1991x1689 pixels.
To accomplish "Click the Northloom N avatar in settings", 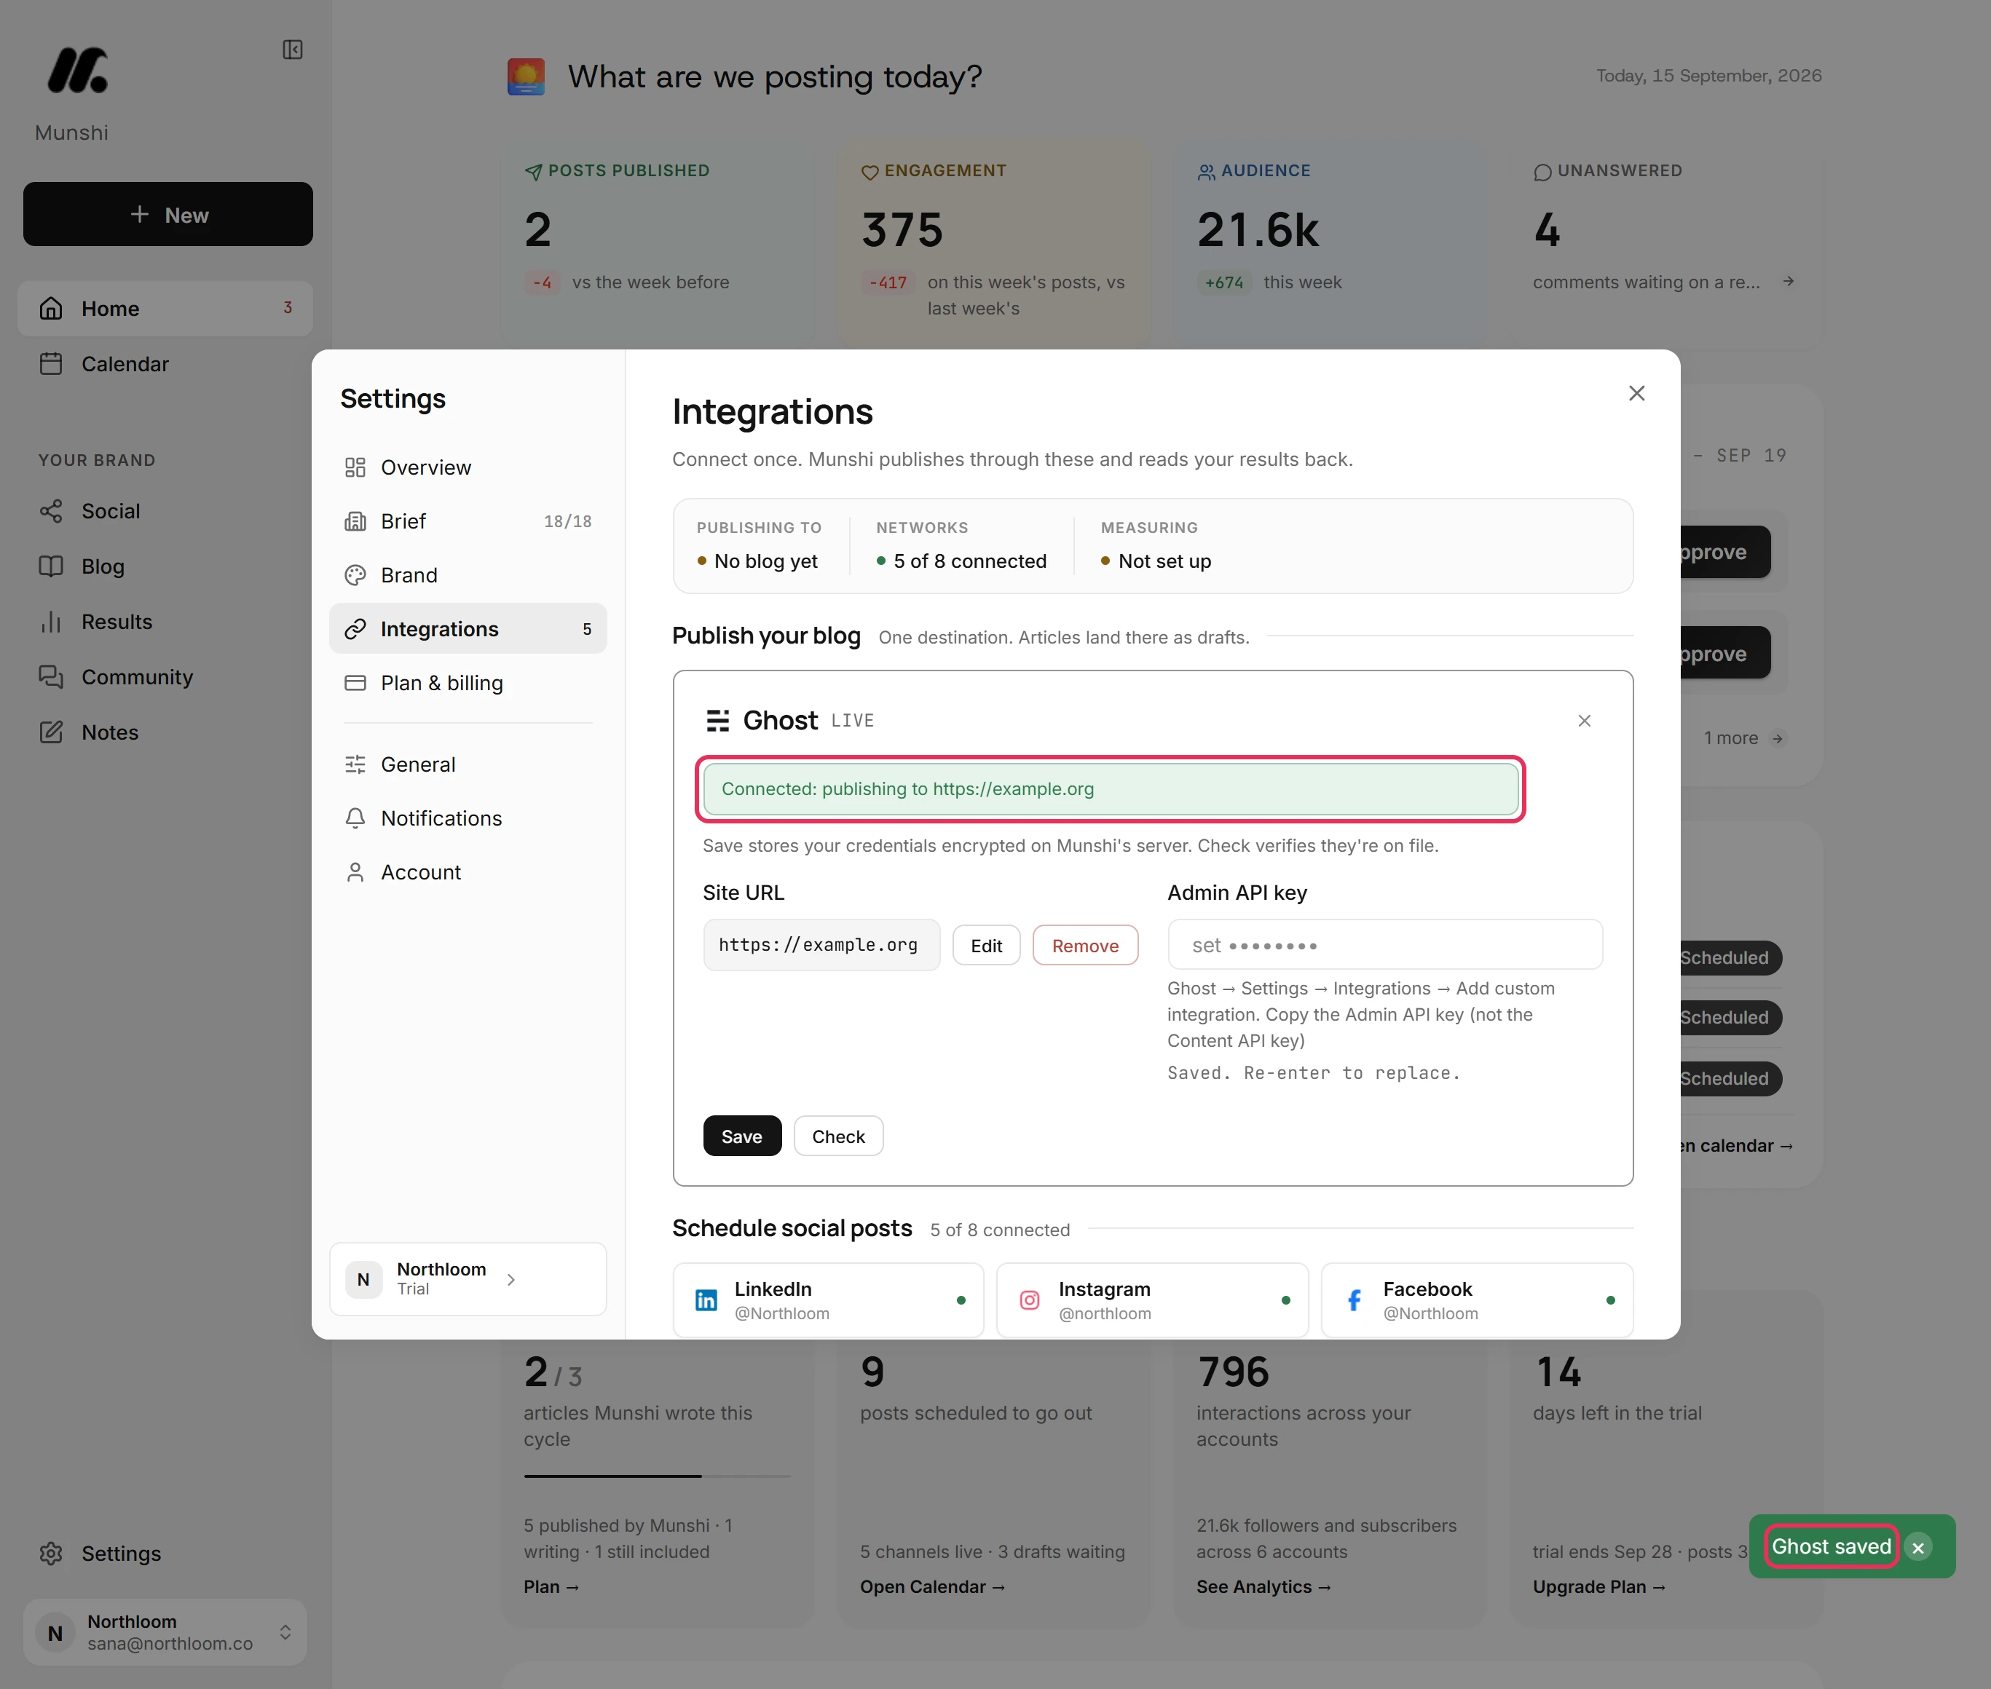I will coord(363,1279).
